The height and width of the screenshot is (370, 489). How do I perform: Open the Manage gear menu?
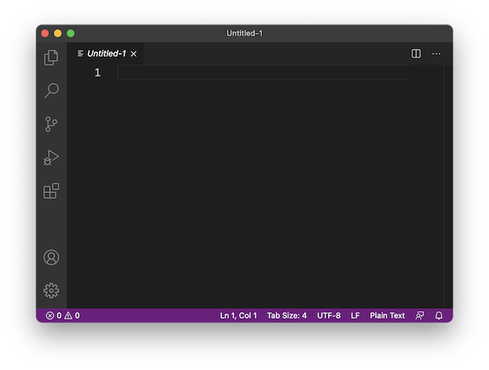[x=51, y=291]
